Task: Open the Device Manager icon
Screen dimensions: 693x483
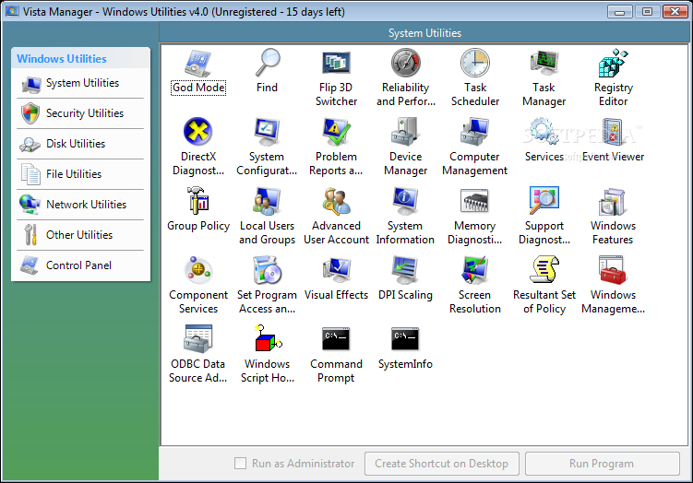Action: pos(405,132)
